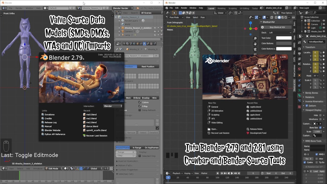Toggle the Colors checkbox in 2.79 panel
327x184 pixels.
coord(139,102)
